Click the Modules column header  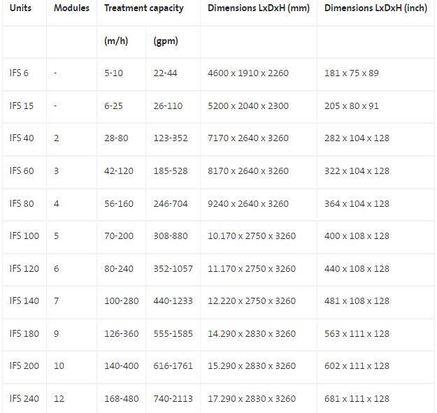(x=71, y=8)
